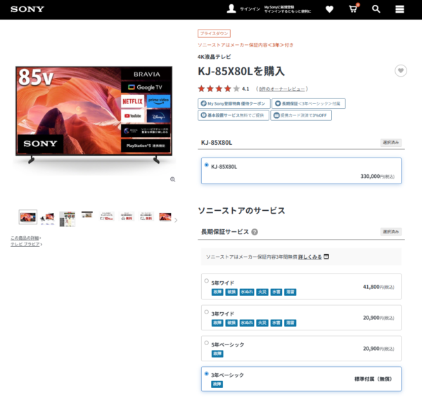The width and height of the screenshot is (422, 400).
Task: Click the zoom image magnifier icon
Action: point(173,179)
